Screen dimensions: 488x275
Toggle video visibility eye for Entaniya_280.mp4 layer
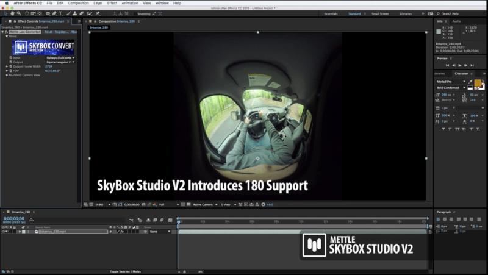(3, 232)
